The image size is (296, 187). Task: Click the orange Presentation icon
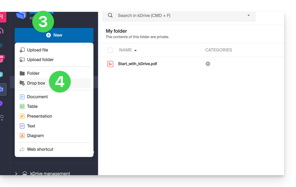pos(22,116)
